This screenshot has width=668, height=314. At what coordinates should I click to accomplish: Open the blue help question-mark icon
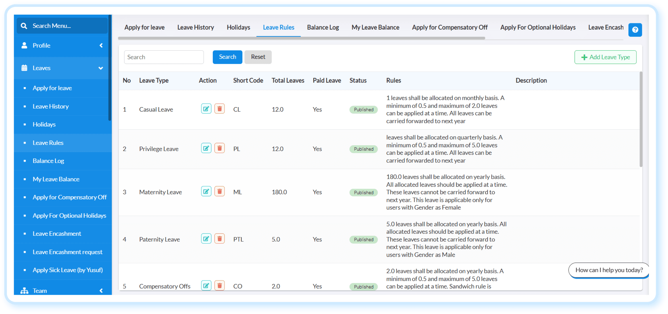pyautogui.click(x=635, y=30)
